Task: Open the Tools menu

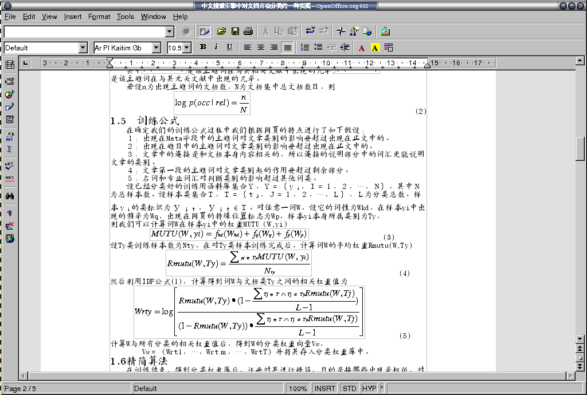Action: pos(126,17)
